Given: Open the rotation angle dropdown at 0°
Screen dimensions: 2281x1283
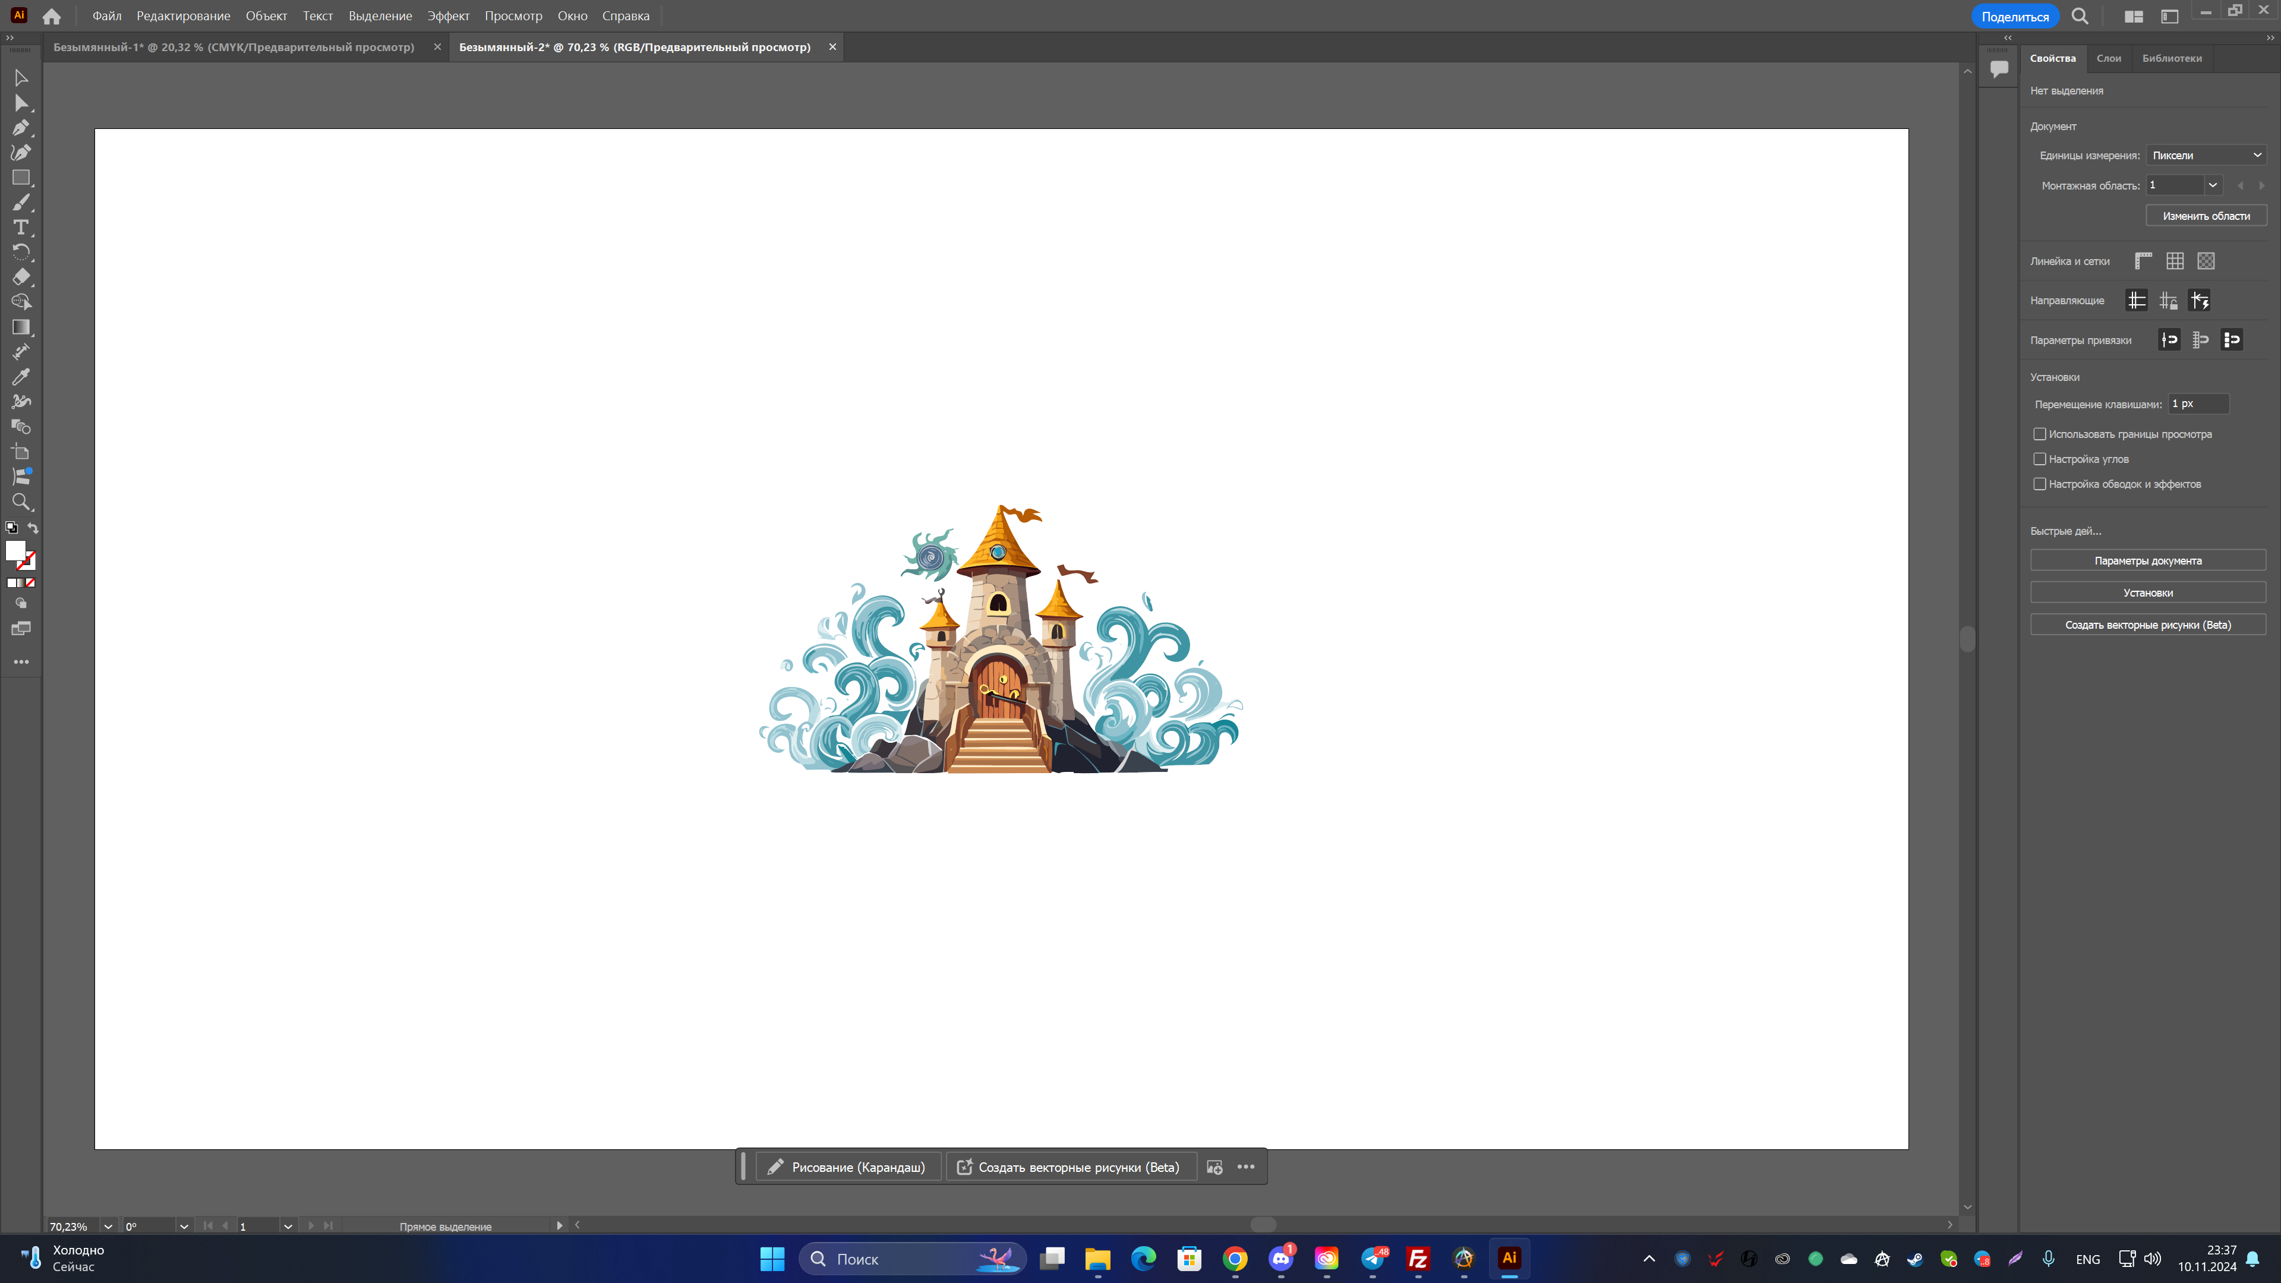Looking at the screenshot, I should click(183, 1227).
